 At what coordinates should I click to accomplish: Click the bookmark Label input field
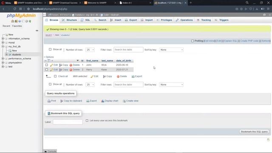68,122
